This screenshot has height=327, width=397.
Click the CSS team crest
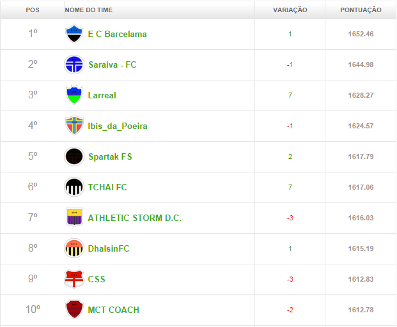click(x=74, y=279)
